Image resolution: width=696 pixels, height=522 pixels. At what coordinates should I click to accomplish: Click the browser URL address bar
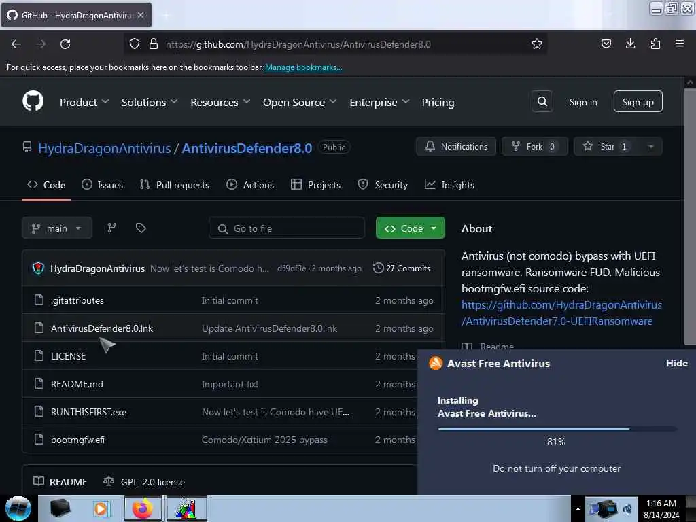[x=336, y=44]
